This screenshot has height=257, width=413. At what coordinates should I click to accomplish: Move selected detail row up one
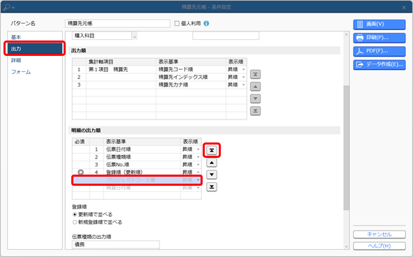(212, 163)
